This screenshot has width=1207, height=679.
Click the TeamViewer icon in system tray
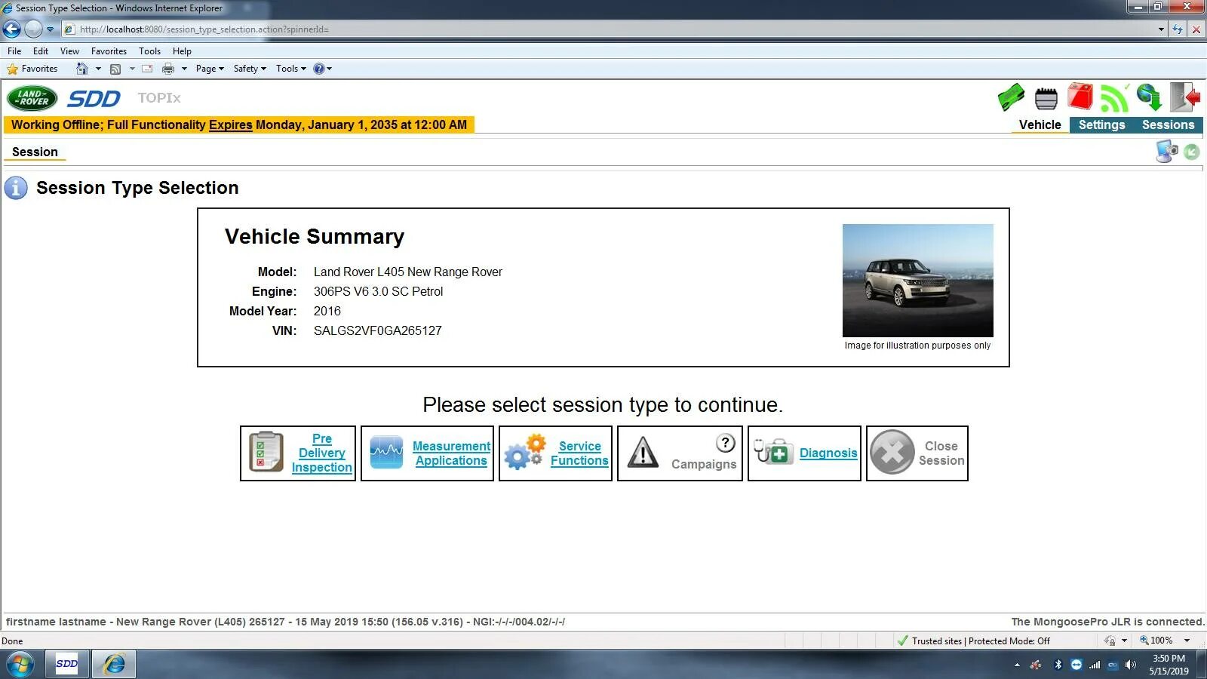[x=1076, y=665]
